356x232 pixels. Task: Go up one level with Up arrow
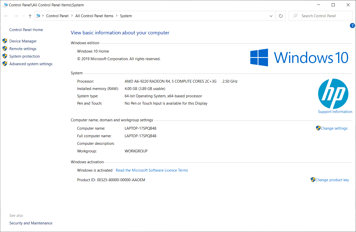pyautogui.click(x=30, y=16)
